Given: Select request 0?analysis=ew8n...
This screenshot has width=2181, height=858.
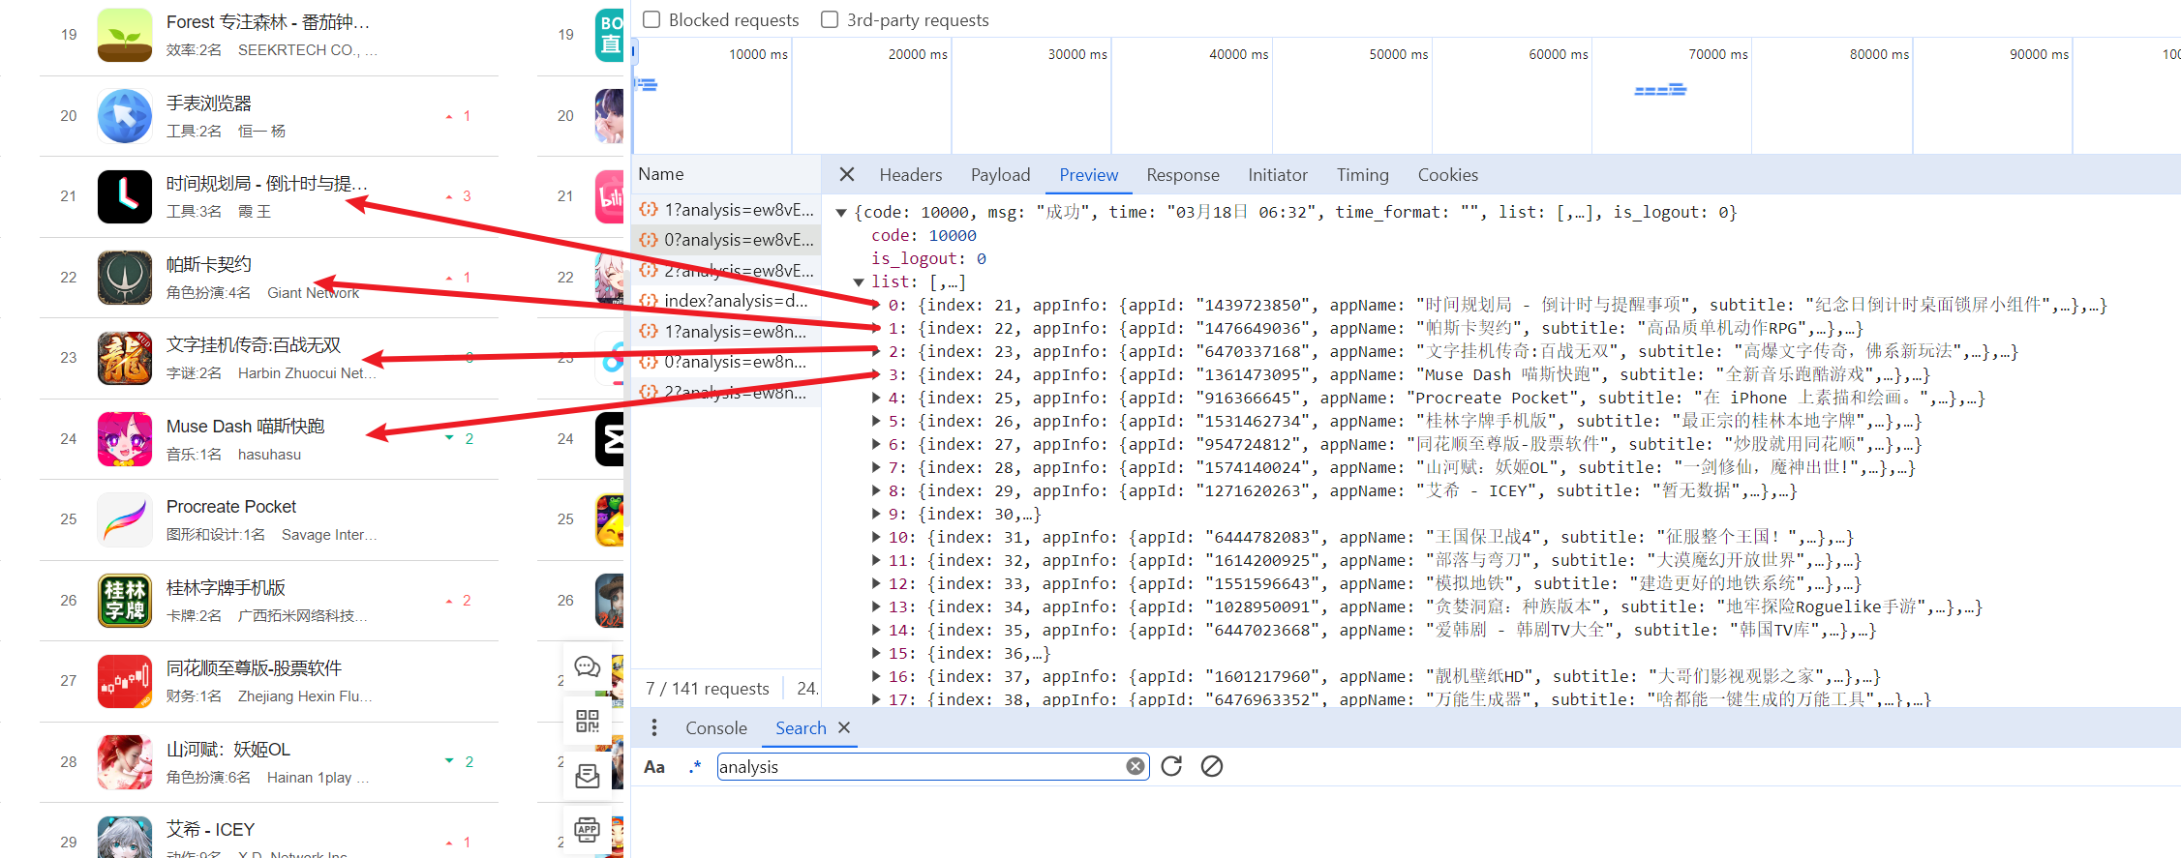Looking at the screenshot, I should click(x=726, y=362).
